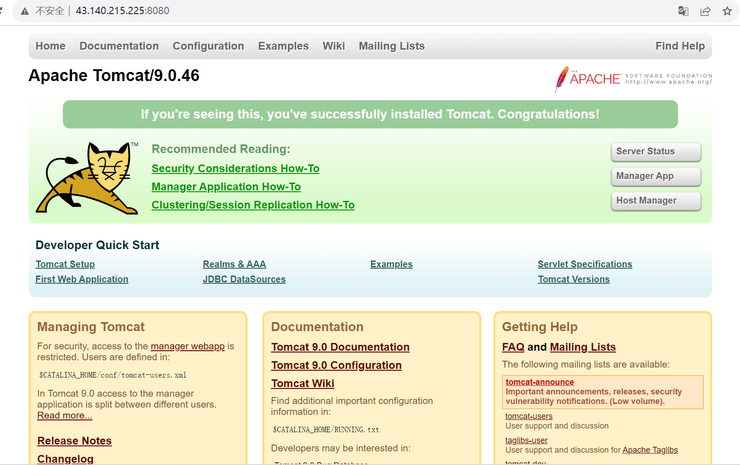This screenshot has height=465, width=740.
Task: Open the Home navigation item
Action: 51,46
